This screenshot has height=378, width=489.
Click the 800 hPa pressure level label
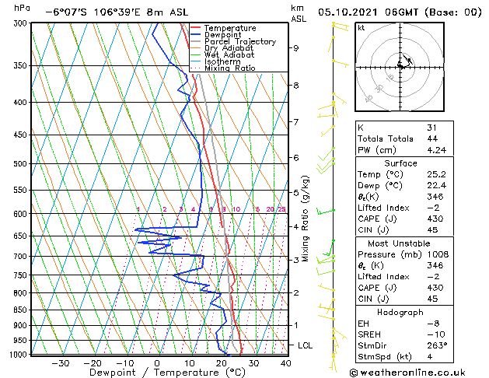click(22, 293)
